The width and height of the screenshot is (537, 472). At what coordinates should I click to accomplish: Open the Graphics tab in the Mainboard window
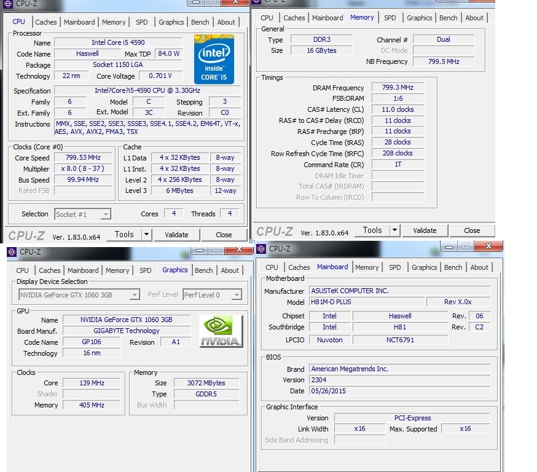click(425, 267)
